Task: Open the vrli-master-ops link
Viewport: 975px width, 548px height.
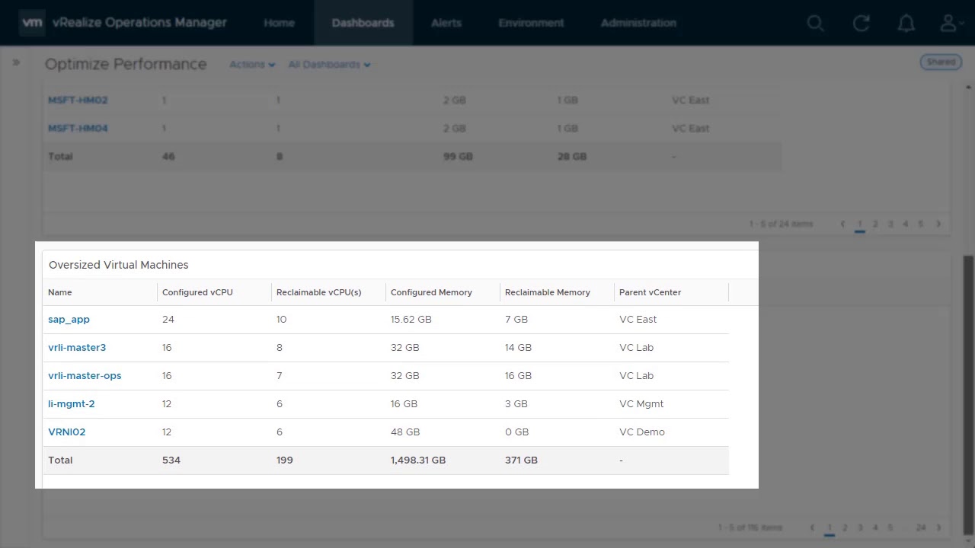Action: (85, 376)
